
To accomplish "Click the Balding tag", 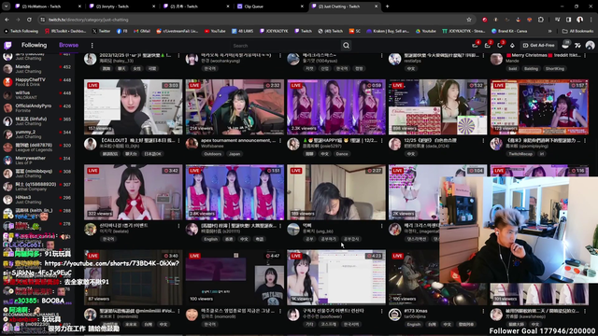I will (531, 68).
